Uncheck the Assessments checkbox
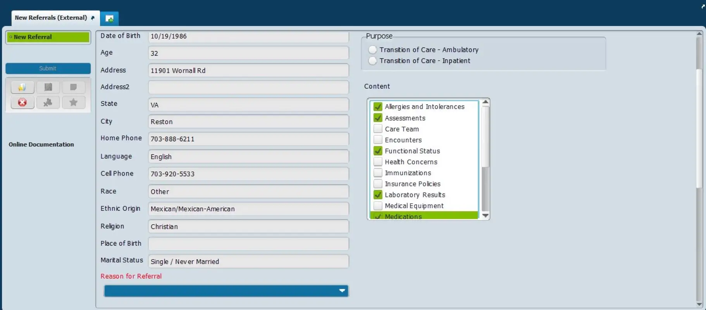706x310 pixels. (378, 118)
